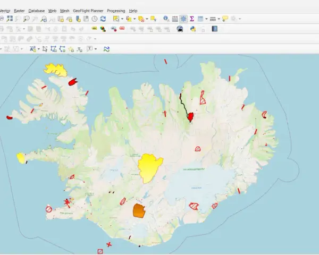This screenshot has width=319, height=255.
Task: Click the blue Refresh arrows icon
Action: tap(103, 19)
